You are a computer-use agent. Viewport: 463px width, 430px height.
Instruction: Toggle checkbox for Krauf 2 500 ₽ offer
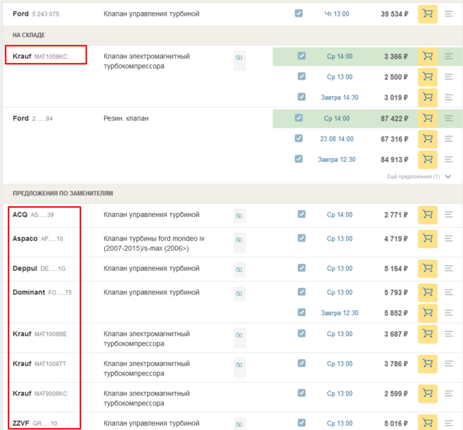click(x=301, y=77)
